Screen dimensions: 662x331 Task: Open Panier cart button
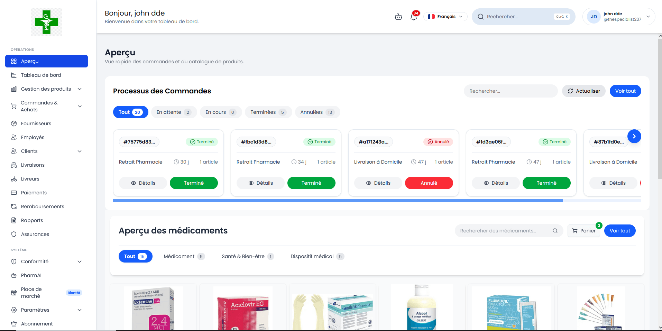pyautogui.click(x=584, y=231)
